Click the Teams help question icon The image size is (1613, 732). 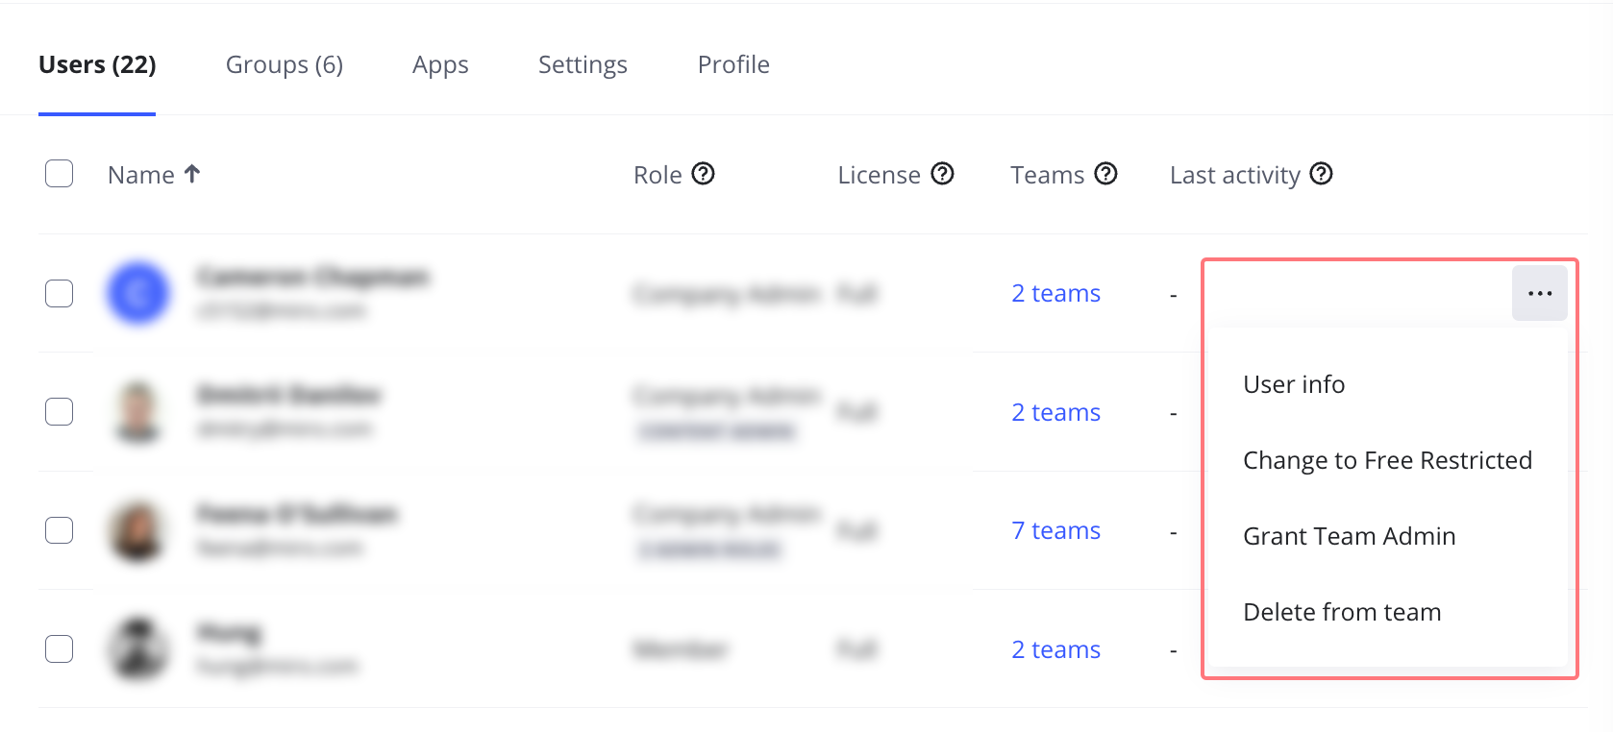click(x=1106, y=174)
